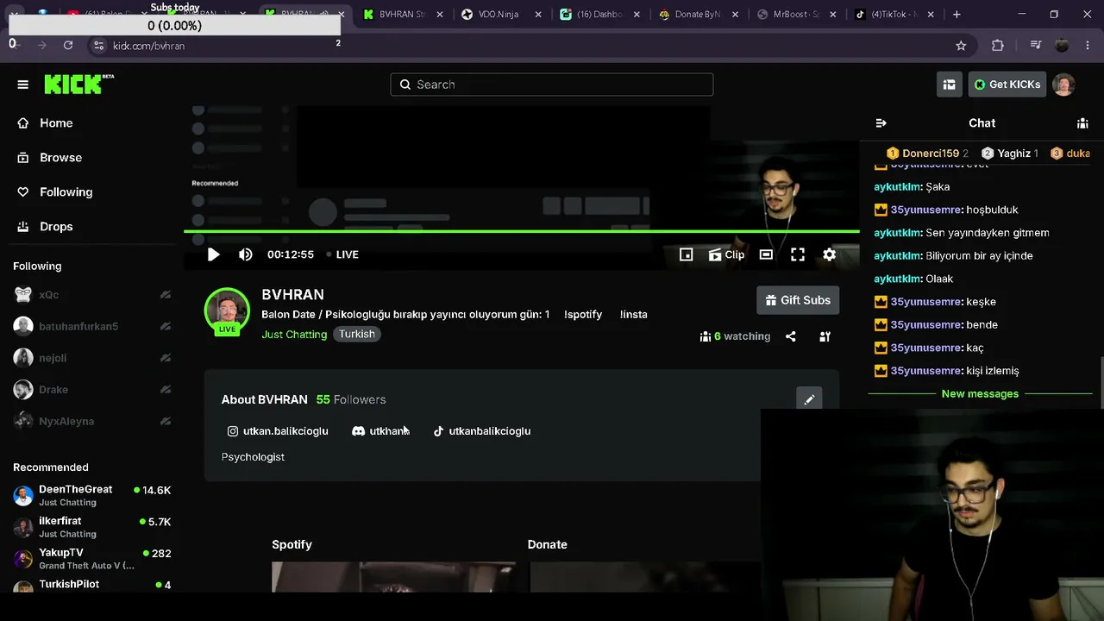Image resolution: width=1104 pixels, height=621 pixels.
Task: Switch to the Donate ByN browser tab
Action: (699, 15)
